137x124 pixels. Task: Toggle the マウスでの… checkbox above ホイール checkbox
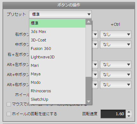(9, 104)
